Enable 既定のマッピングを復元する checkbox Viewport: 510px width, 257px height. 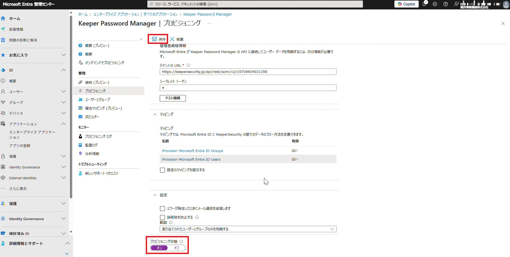tap(162, 170)
